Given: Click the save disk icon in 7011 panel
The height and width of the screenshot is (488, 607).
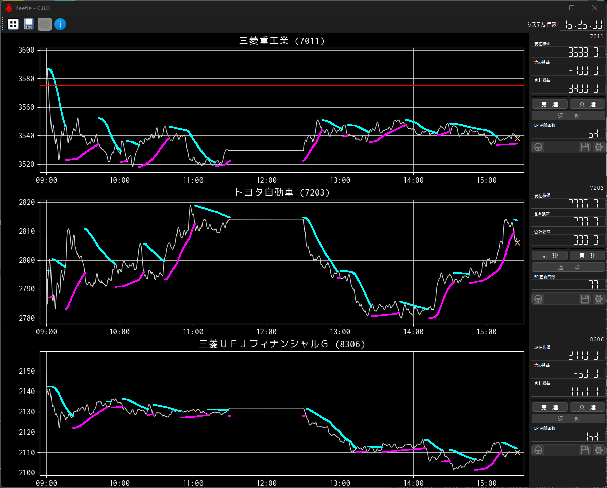Looking at the screenshot, I should (585, 147).
